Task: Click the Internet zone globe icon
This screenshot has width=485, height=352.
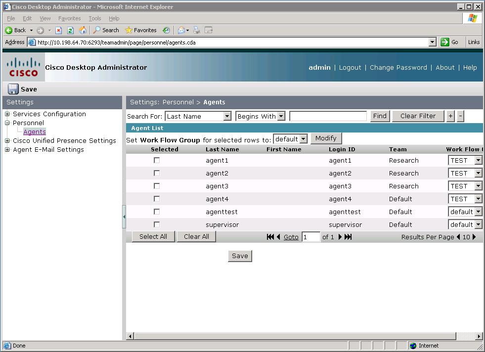Action: point(413,346)
